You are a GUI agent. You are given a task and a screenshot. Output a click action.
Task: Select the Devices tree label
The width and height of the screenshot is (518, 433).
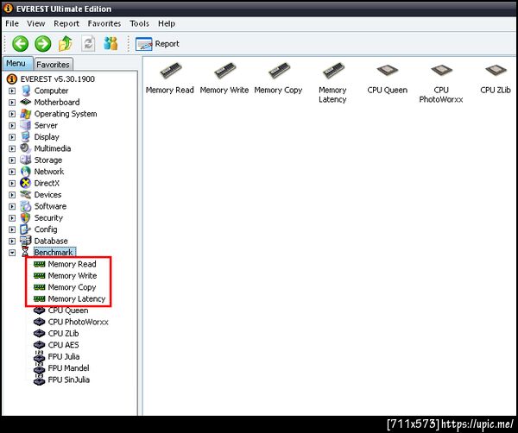click(x=47, y=195)
